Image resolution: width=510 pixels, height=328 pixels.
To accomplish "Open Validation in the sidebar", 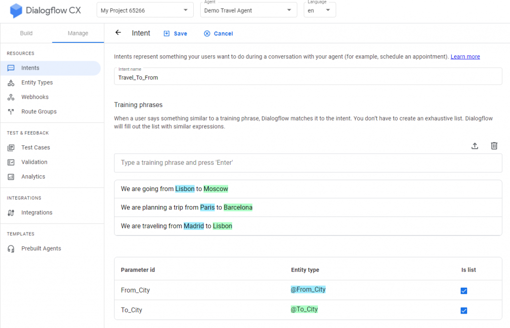I will [x=51, y=162].
